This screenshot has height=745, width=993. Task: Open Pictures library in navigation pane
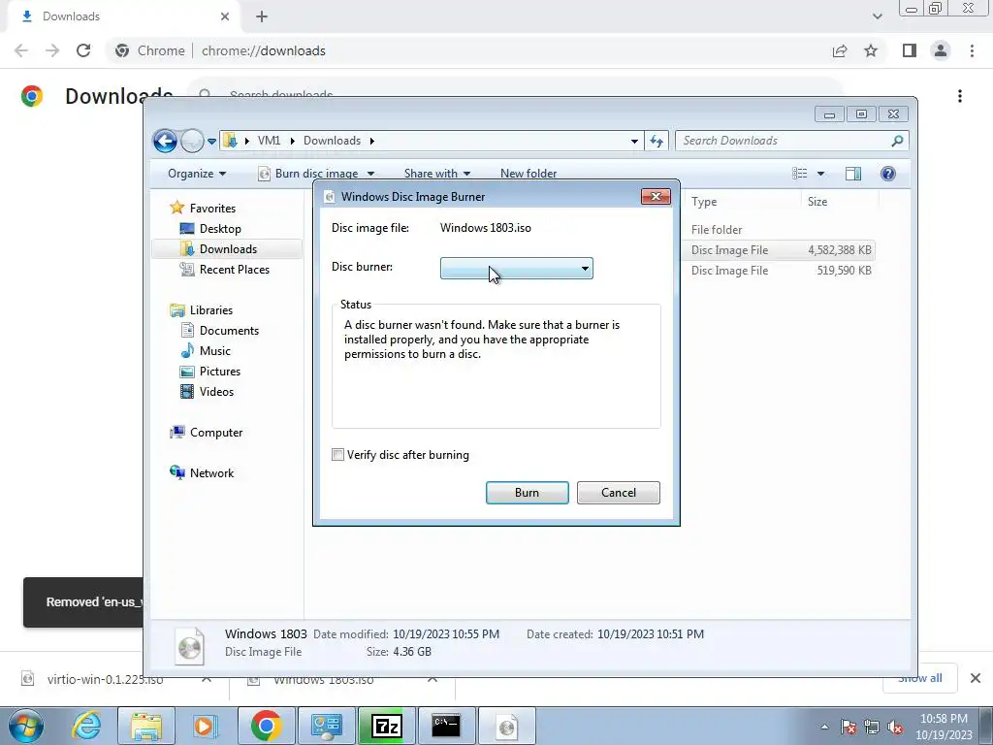[x=220, y=372]
